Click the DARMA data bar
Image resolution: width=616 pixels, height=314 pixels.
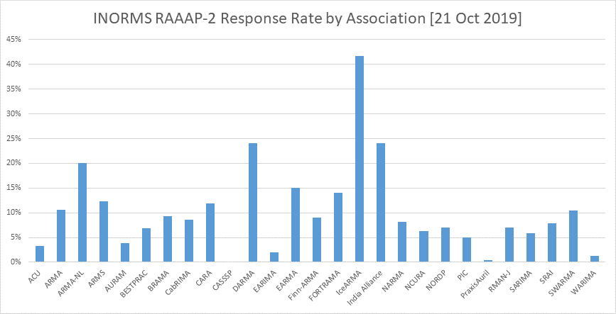coord(253,203)
